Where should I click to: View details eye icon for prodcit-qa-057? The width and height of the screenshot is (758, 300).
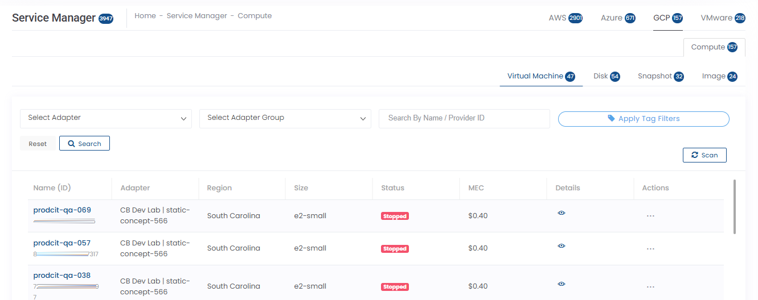562,246
